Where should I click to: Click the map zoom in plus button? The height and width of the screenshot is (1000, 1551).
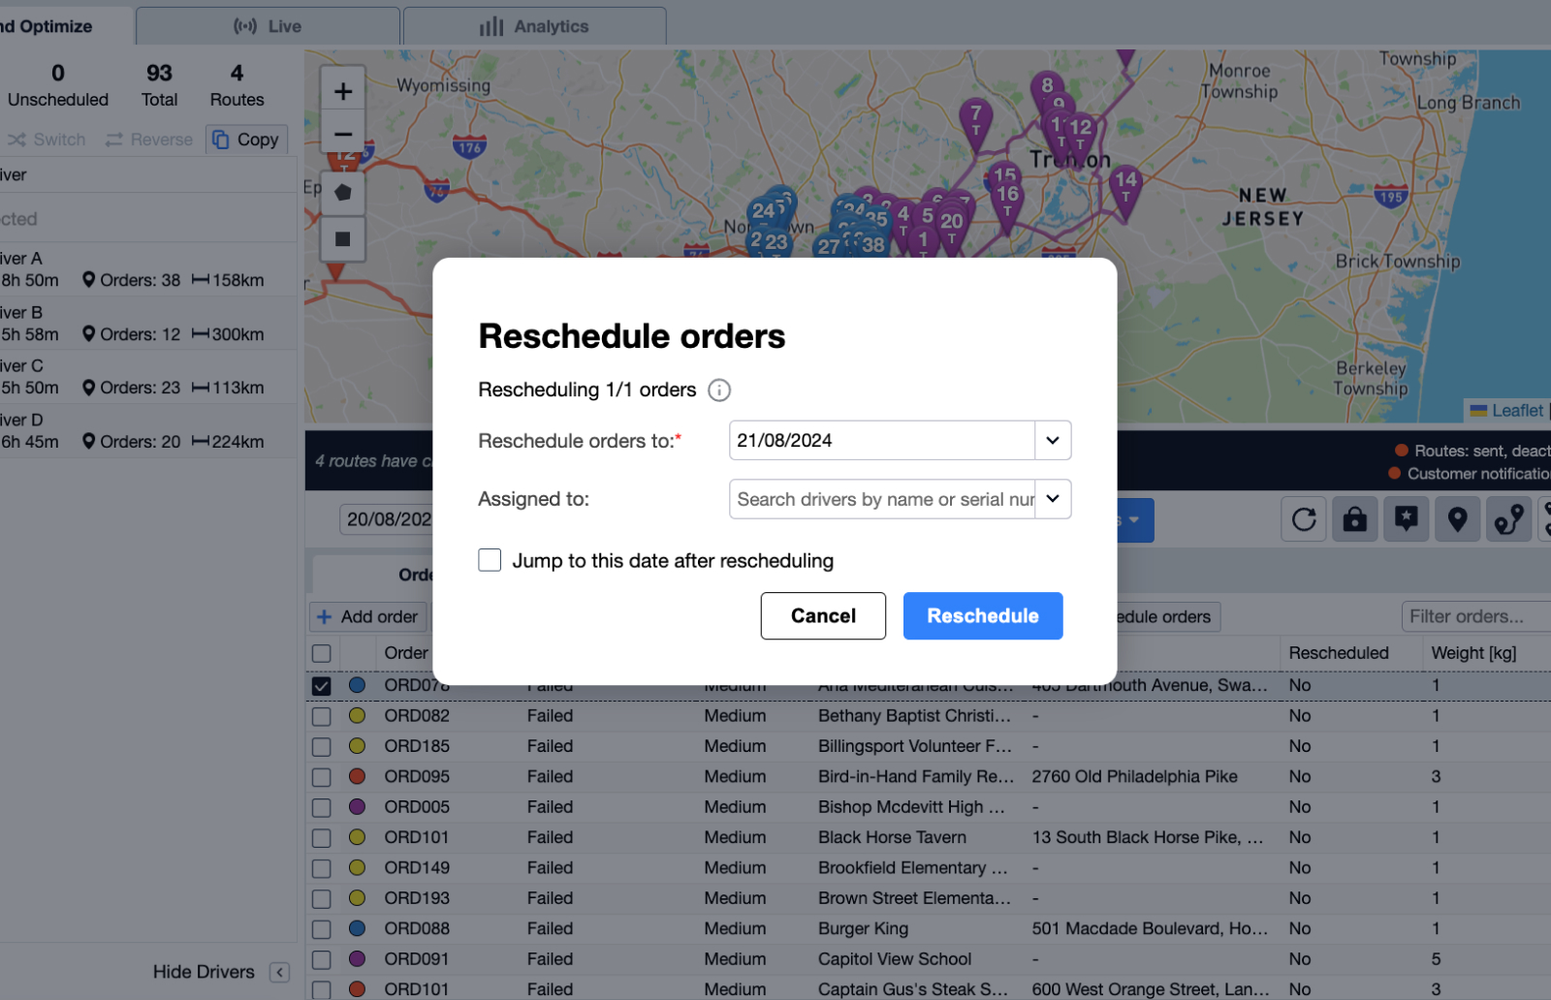[342, 91]
